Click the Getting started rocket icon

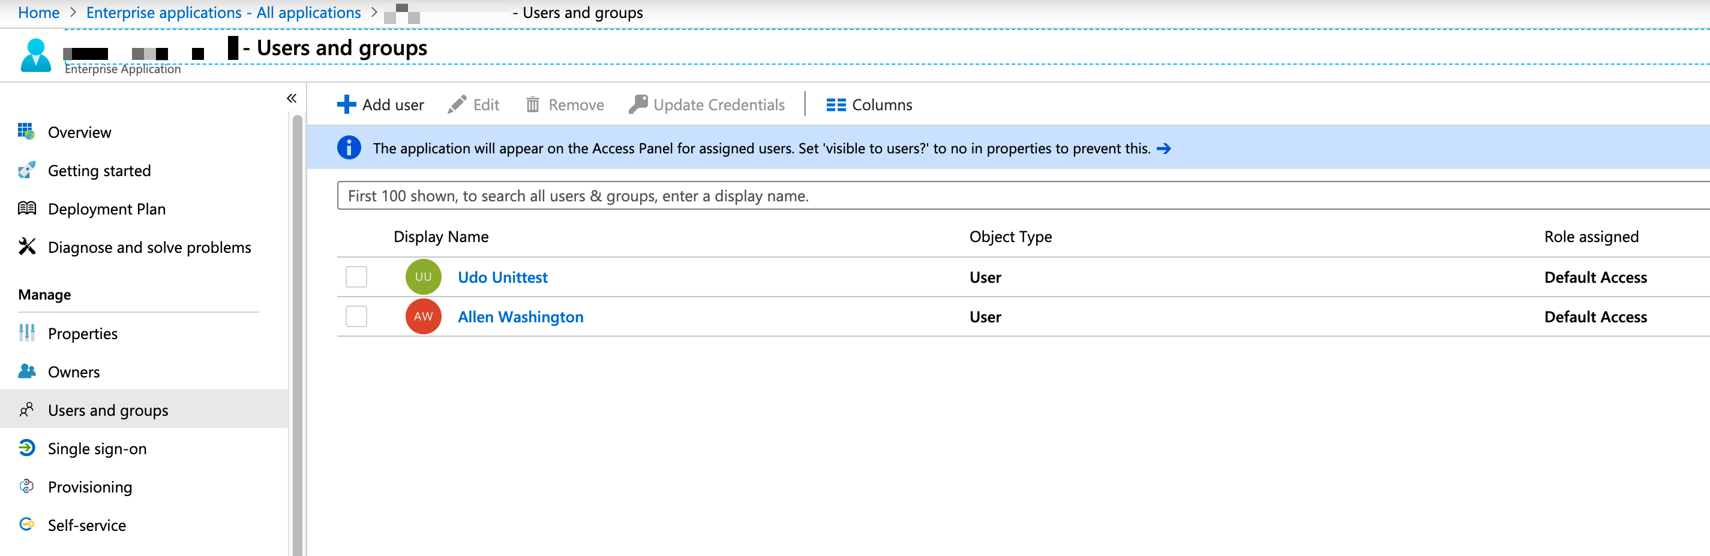[26, 170]
